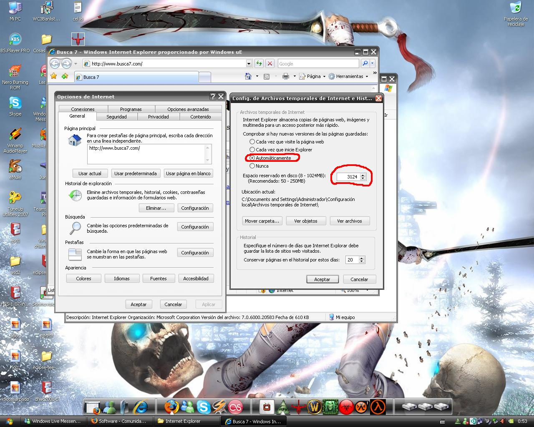The image size is (534, 427).
Task: Open the Print button dropdown arrow
Action: tap(295, 77)
